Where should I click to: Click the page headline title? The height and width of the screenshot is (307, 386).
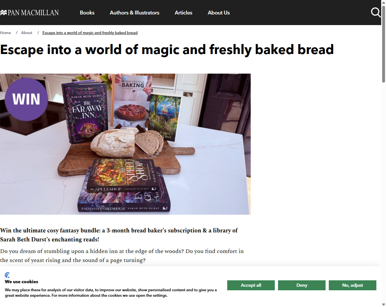(167, 50)
